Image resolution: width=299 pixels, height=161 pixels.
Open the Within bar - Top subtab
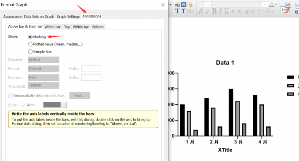click(58, 27)
